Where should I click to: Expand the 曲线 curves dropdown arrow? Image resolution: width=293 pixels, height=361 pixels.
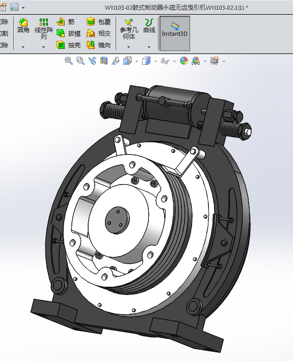pyautogui.click(x=149, y=47)
